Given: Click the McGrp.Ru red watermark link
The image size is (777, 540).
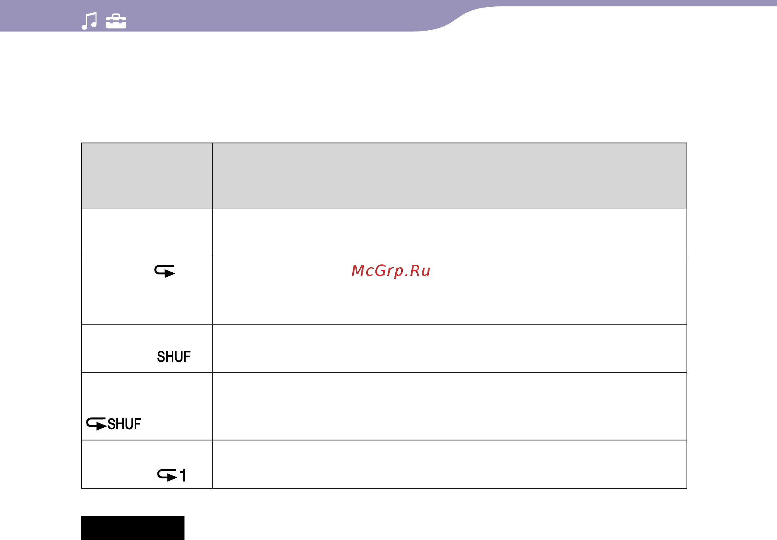Looking at the screenshot, I should (x=390, y=271).
